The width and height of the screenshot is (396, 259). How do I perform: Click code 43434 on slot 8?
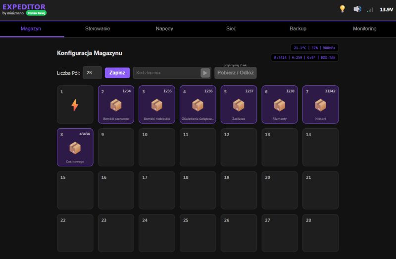pos(85,134)
